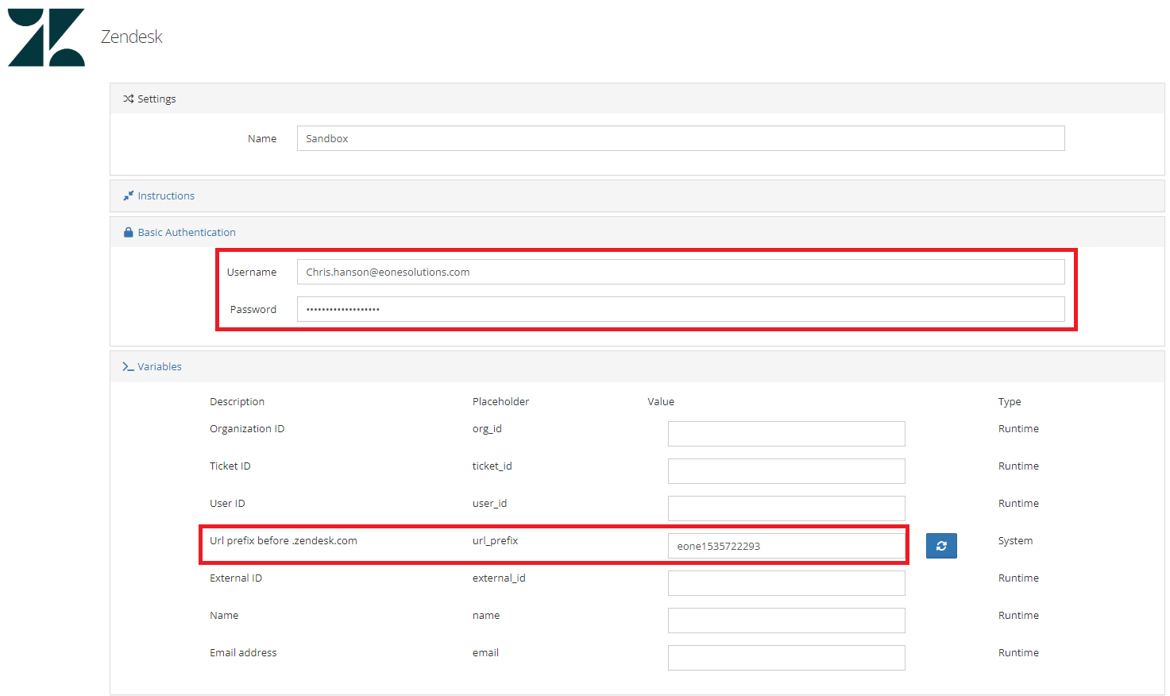Click 'Url prefix before .zendesk.com' description

[284, 541]
